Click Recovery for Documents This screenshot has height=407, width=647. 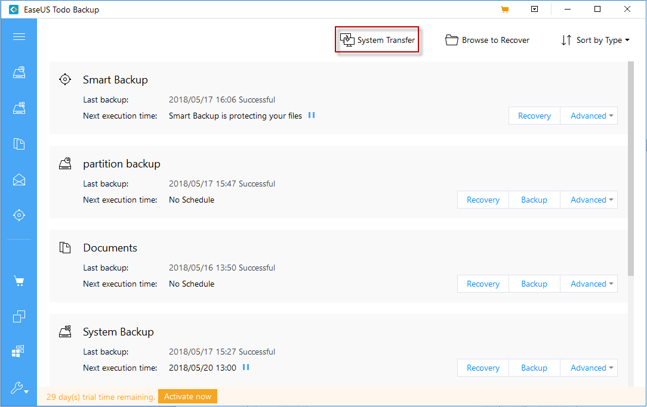tap(483, 284)
